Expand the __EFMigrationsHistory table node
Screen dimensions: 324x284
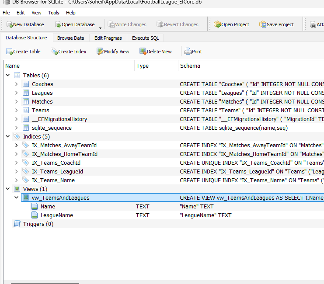(x=16, y=119)
